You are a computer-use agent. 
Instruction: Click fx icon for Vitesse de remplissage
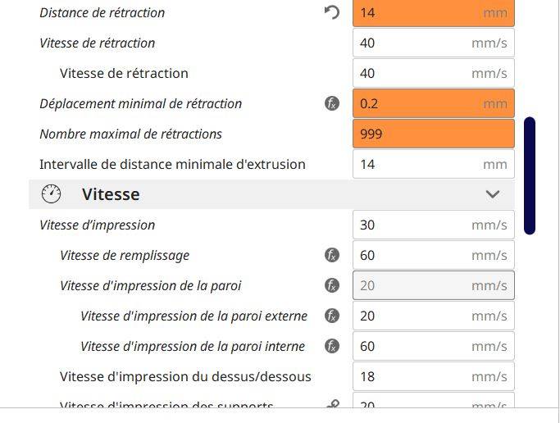pyautogui.click(x=332, y=255)
